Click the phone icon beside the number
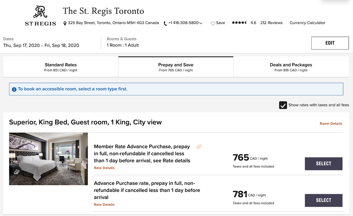The width and height of the screenshot is (353, 216). 165,23
